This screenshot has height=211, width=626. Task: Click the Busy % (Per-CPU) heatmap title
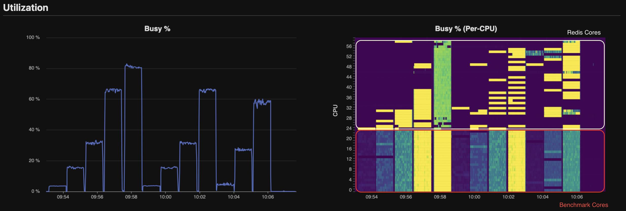pos(466,29)
